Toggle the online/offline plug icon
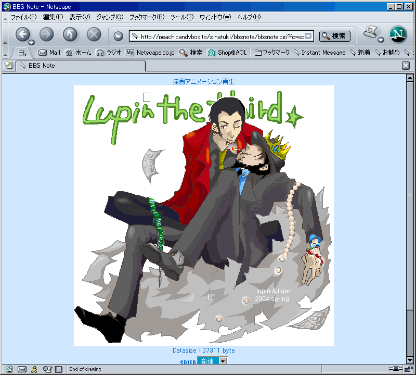Screen dimensions: 416x375 [396, 369]
